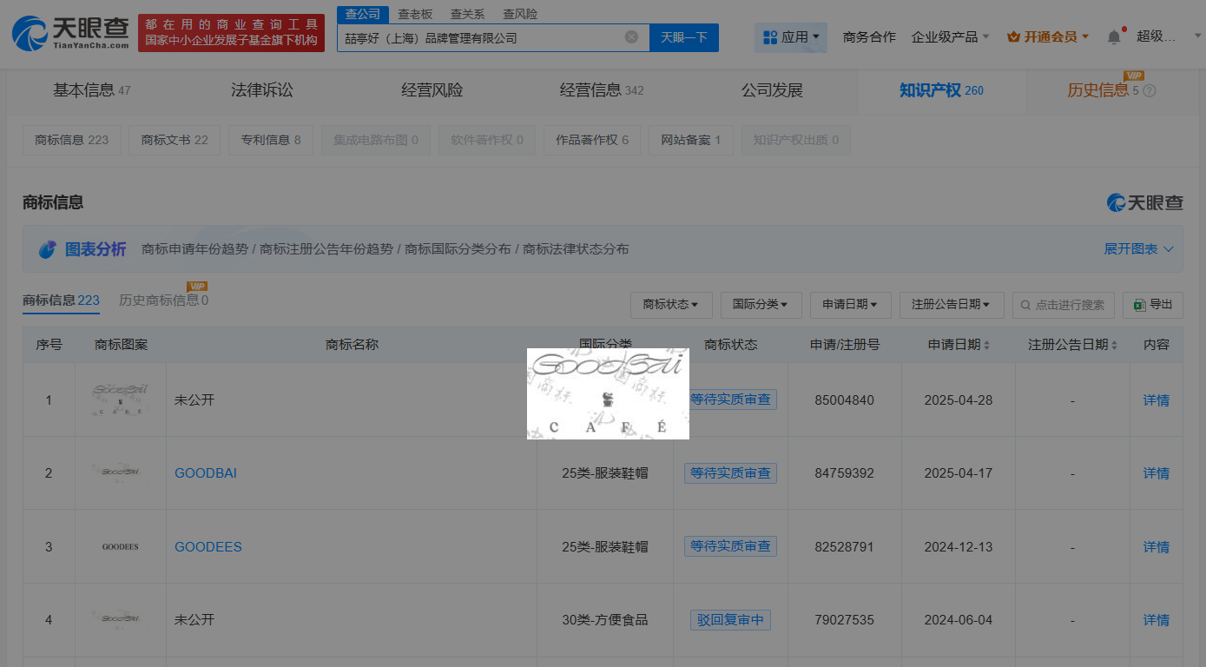The image size is (1206, 667).
Task: Open 历史信息 tab
Action: pos(1103,90)
